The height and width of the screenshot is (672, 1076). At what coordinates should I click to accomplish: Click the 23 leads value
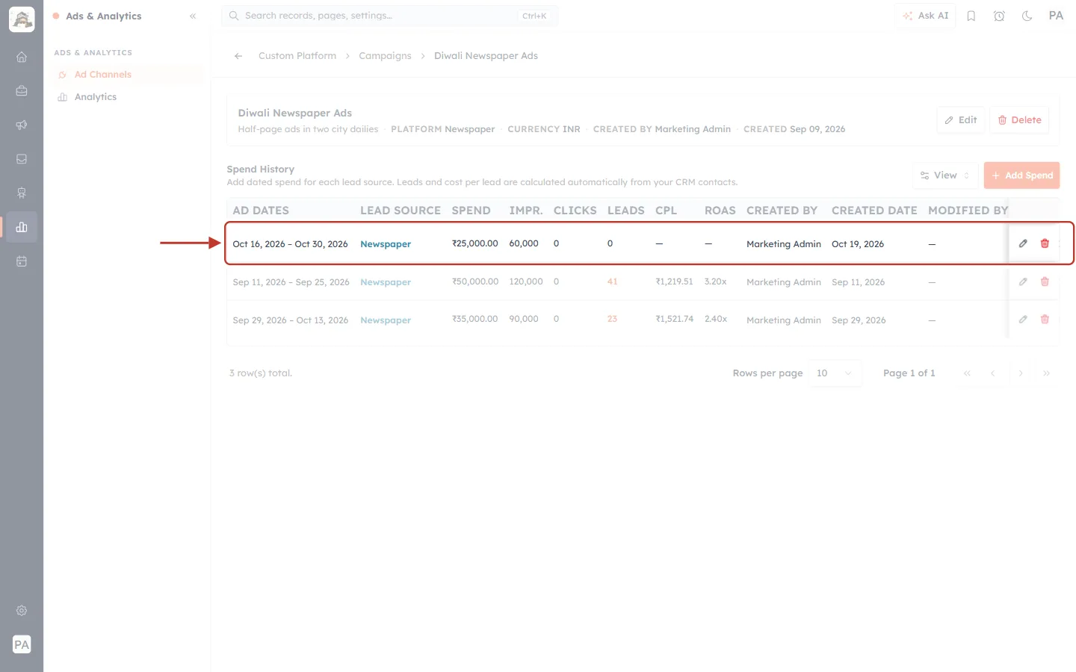pos(613,319)
